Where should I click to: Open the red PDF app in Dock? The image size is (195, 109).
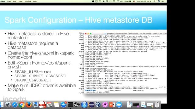(x=42, y=105)
